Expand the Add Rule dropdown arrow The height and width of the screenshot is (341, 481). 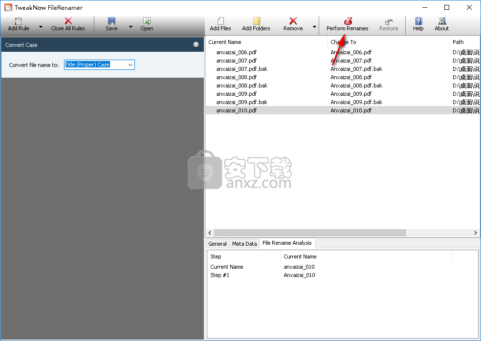pos(41,27)
